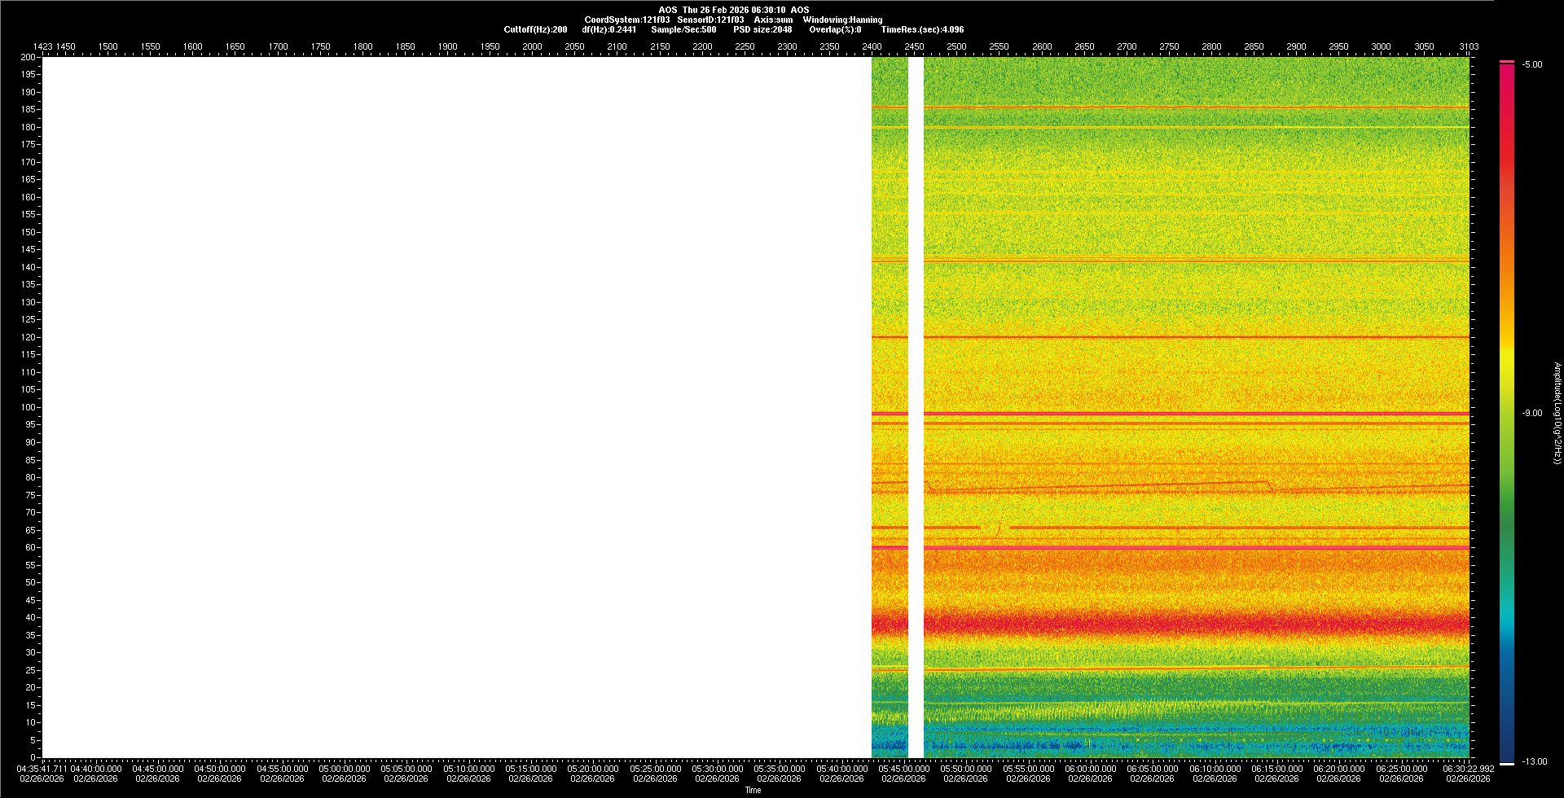This screenshot has width=1564, height=798.
Task: Click the Cuttoff(Hz):200 header text
Action: (535, 30)
